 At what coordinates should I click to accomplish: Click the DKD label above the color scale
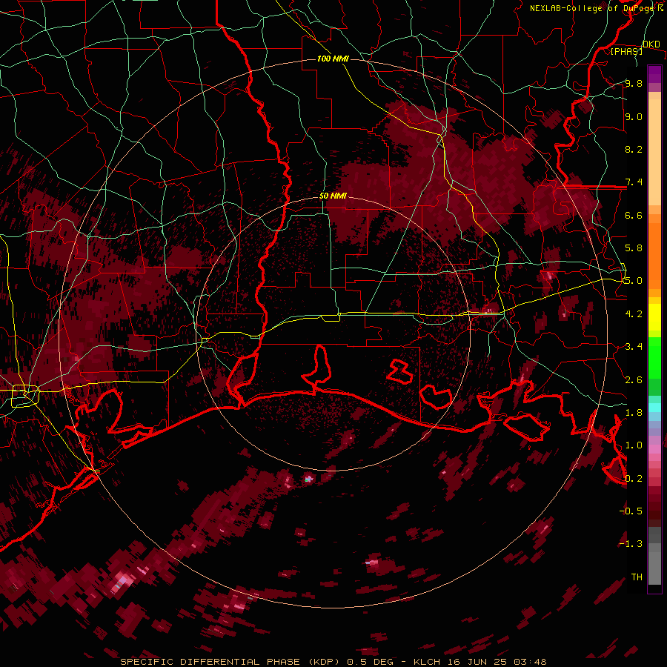[x=651, y=44]
